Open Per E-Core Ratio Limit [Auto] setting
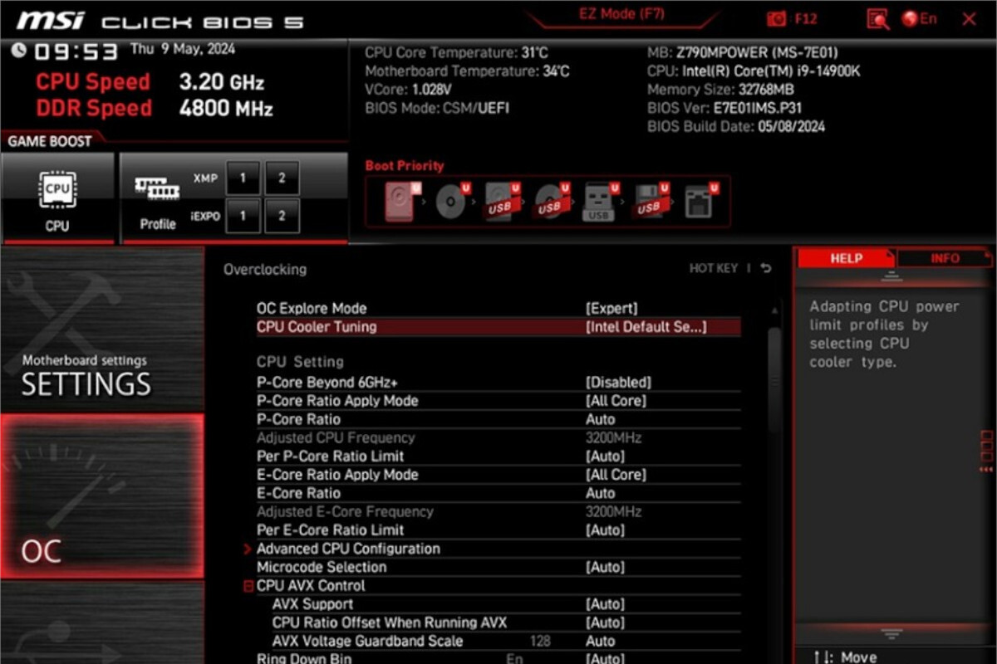 (x=604, y=530)
